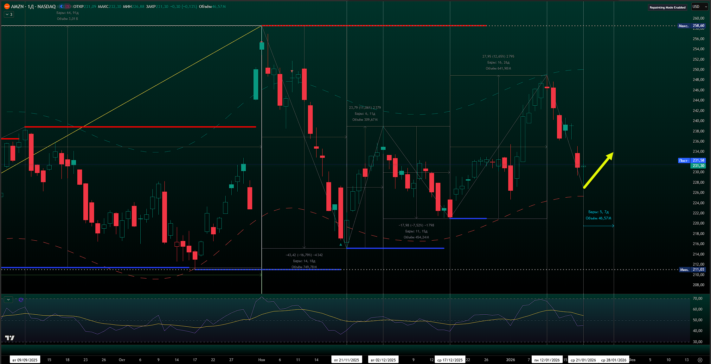
Task: Click the blue moon session icon
Action: click(61, 7)
